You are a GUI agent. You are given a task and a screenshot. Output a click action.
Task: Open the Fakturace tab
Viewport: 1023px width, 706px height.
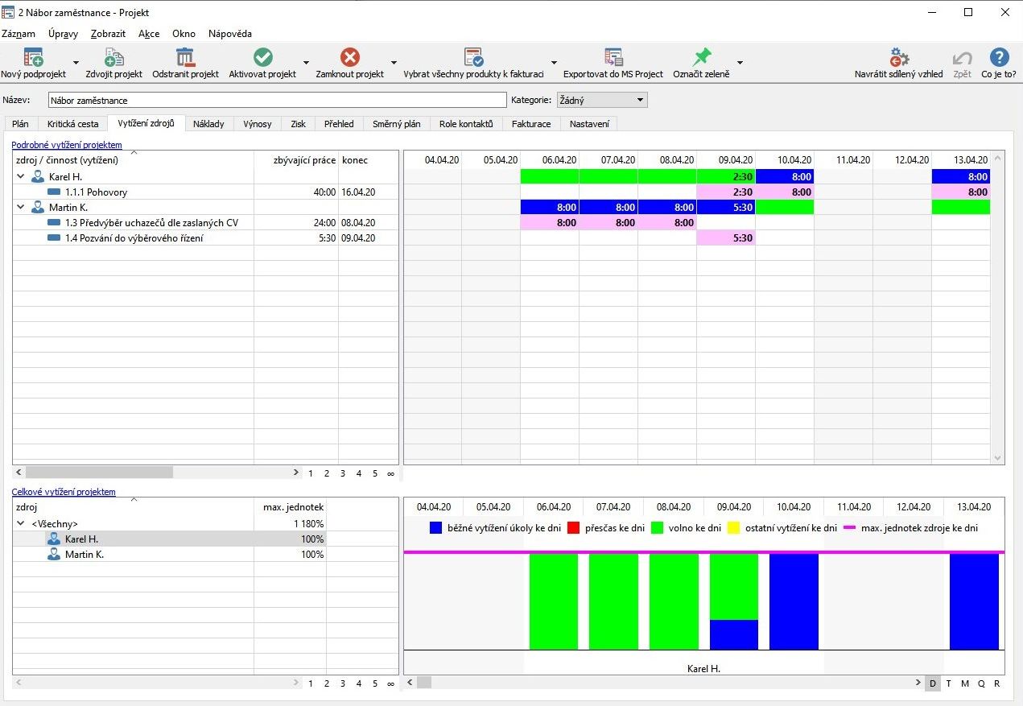(x=531, y=124)
